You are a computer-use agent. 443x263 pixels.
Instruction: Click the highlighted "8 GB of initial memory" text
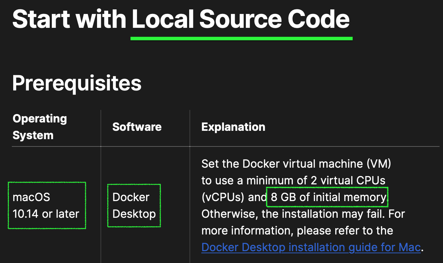tap(328, 197)
